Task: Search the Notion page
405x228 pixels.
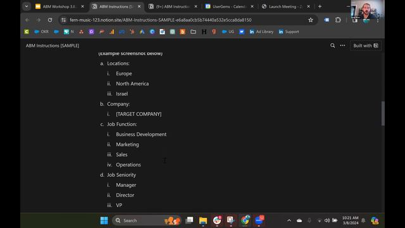Action: [x=332, y=46]
